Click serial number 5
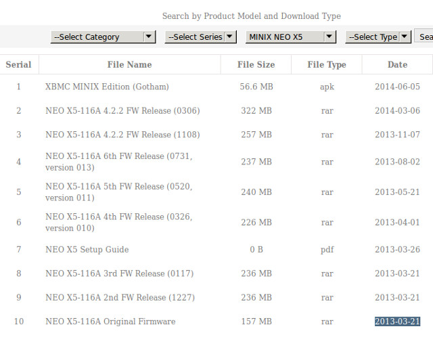Image resolution: width=433 pixels, height=337 pixels. point(18,192)
